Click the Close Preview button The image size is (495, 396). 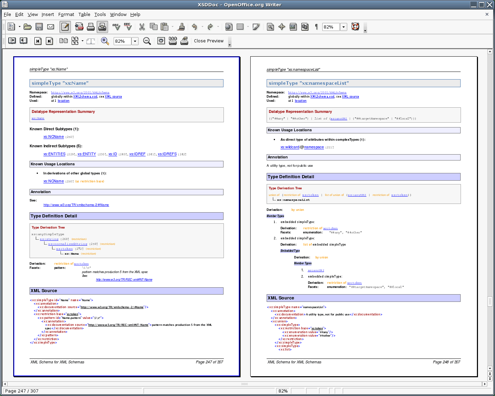209,41
